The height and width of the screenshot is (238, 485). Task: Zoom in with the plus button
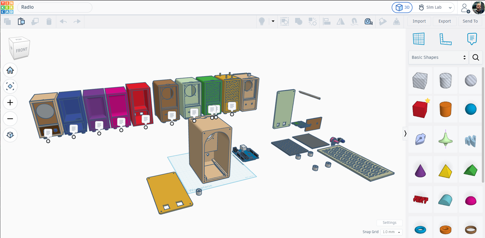pos(10,102)
